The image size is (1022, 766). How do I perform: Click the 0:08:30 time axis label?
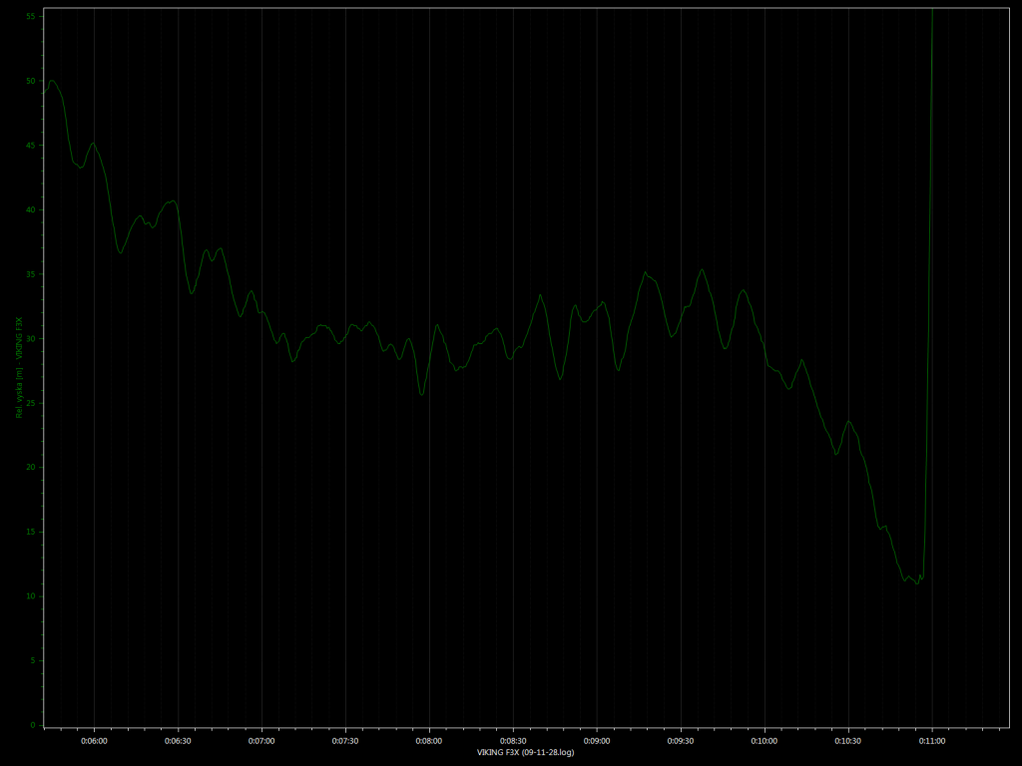click(513, 741)
